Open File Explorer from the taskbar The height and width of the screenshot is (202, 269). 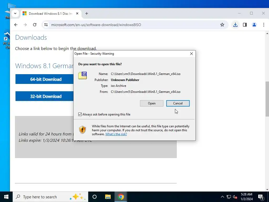(x=108, y=197)
